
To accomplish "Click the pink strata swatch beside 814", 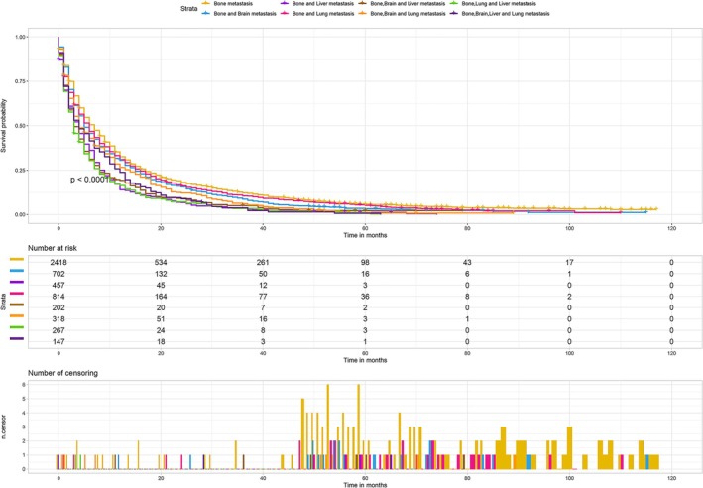I will (17, 294).
